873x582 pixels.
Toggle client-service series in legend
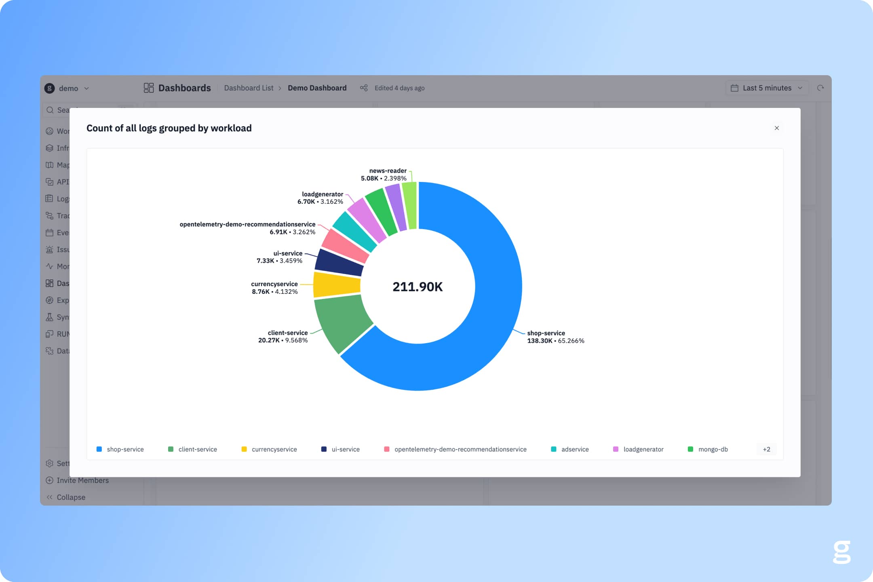(197, 449)
